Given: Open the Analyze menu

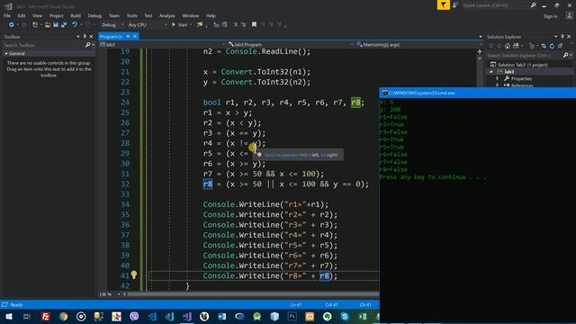Looking at the screenshot, I should pyautogui.click(x=167, y=16).
